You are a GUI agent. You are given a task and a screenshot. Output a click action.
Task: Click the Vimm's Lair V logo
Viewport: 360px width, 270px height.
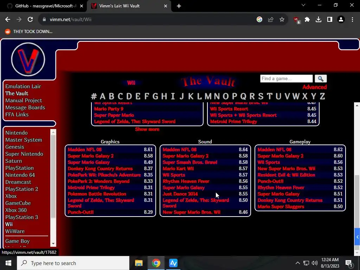[x=28, y=59]
